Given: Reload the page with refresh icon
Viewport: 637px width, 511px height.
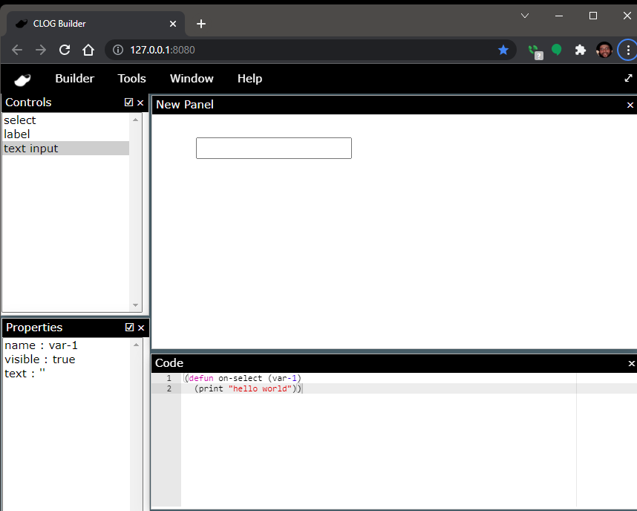Looking at the screenshot, I should [65, 50].
